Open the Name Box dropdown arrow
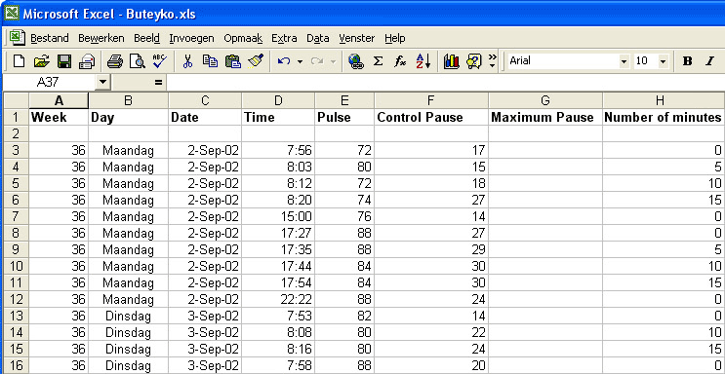725x374 pixels. (102, 83)
